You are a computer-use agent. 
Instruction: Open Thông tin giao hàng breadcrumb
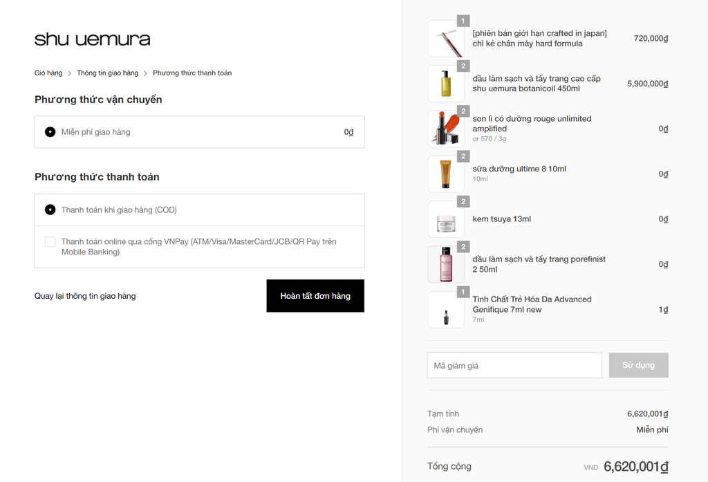coord(107,73)
